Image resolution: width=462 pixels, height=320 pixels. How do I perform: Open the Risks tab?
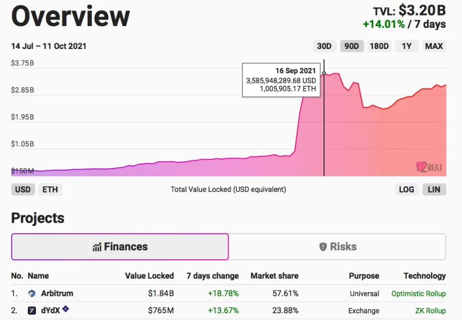(x=337, y=247)
